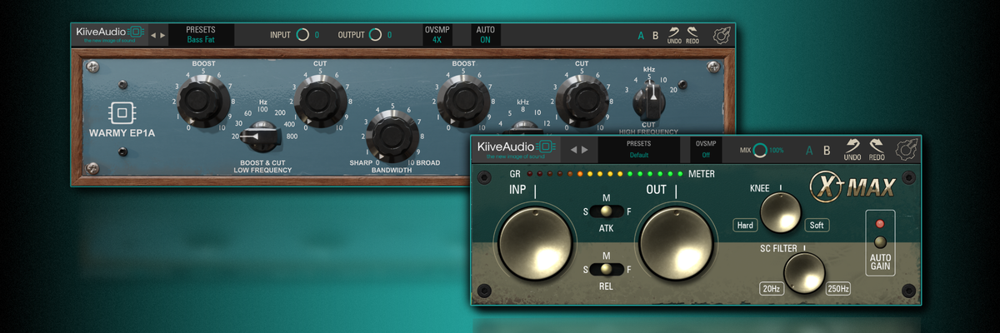
Task: Click the GR meter LED strip
Action: tap(604, 174)
